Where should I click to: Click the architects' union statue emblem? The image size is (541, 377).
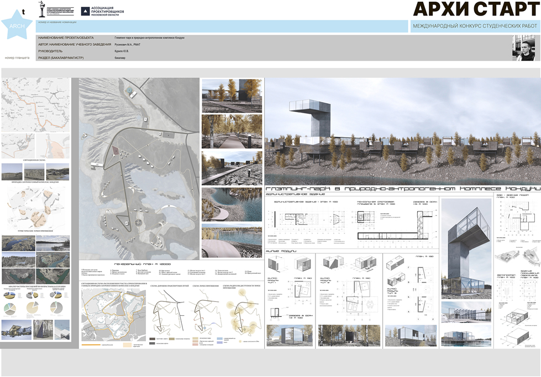pyautogui.click(x=55, y=10)
